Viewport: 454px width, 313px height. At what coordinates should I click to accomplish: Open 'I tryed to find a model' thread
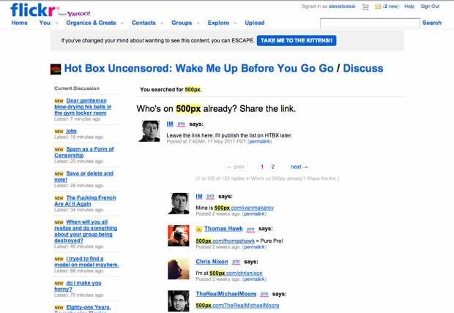pyautogui.click(x=86, y=262)
